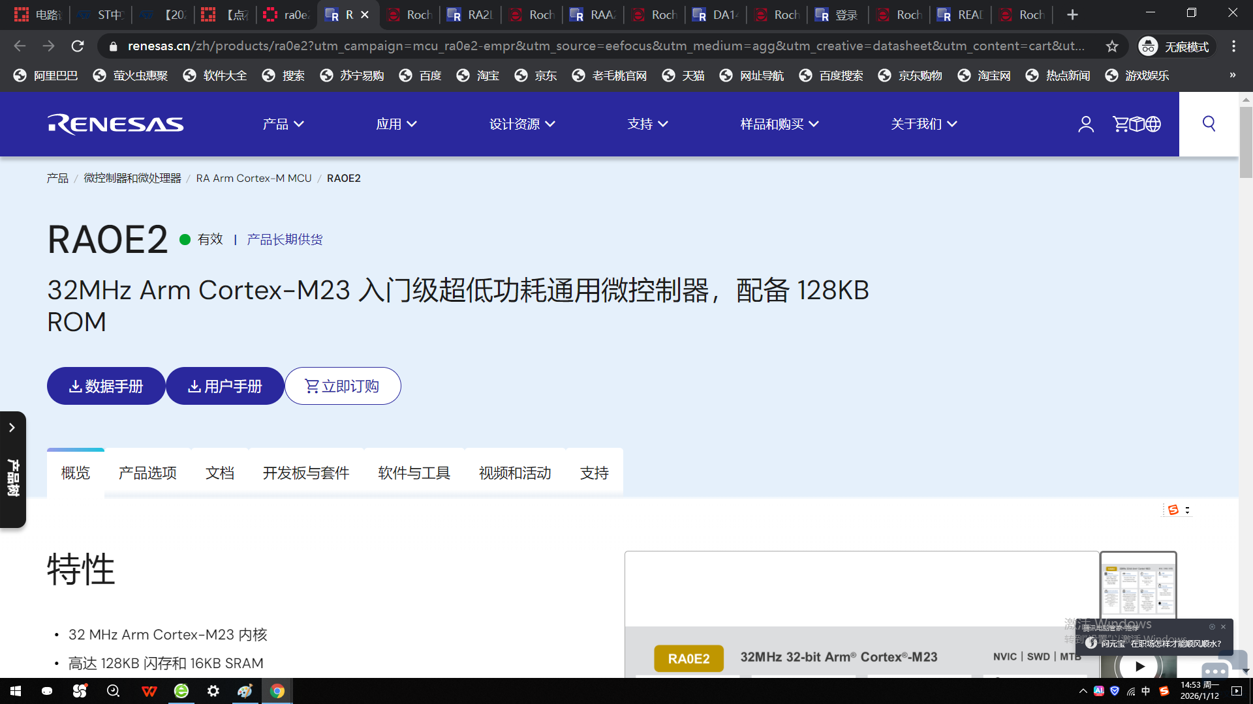Switch to the 开发板与套件 tab
Screen dimensions: 1253x704
pos(306,473)
